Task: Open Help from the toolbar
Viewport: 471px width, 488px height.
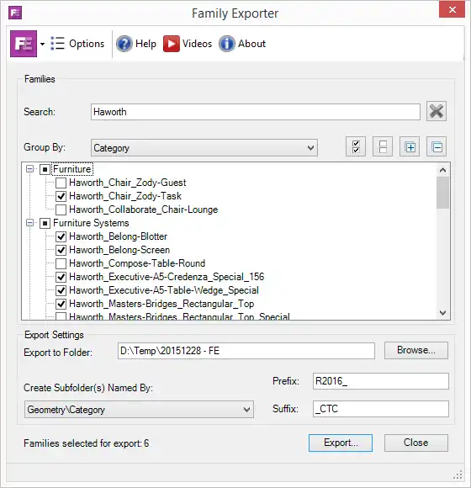Action: pos(136,44)
